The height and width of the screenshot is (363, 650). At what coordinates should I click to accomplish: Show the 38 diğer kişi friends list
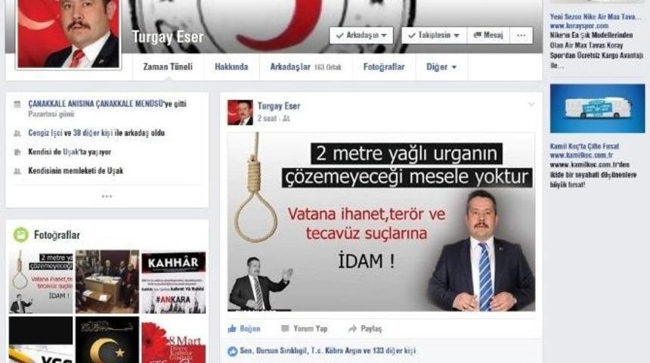point(93,133)
